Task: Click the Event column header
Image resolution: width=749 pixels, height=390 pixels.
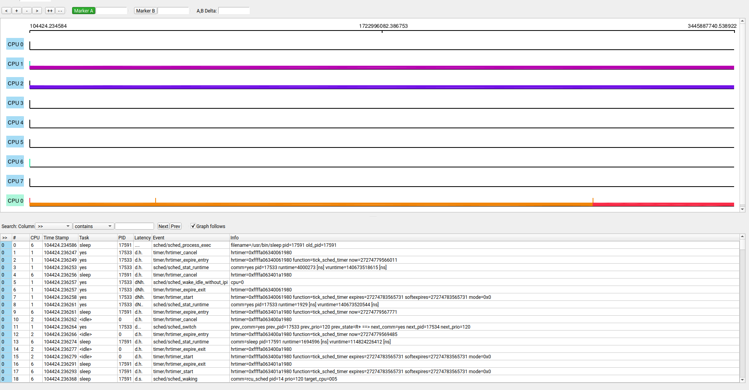Action: pyautogui.click(x=159, y=238)
